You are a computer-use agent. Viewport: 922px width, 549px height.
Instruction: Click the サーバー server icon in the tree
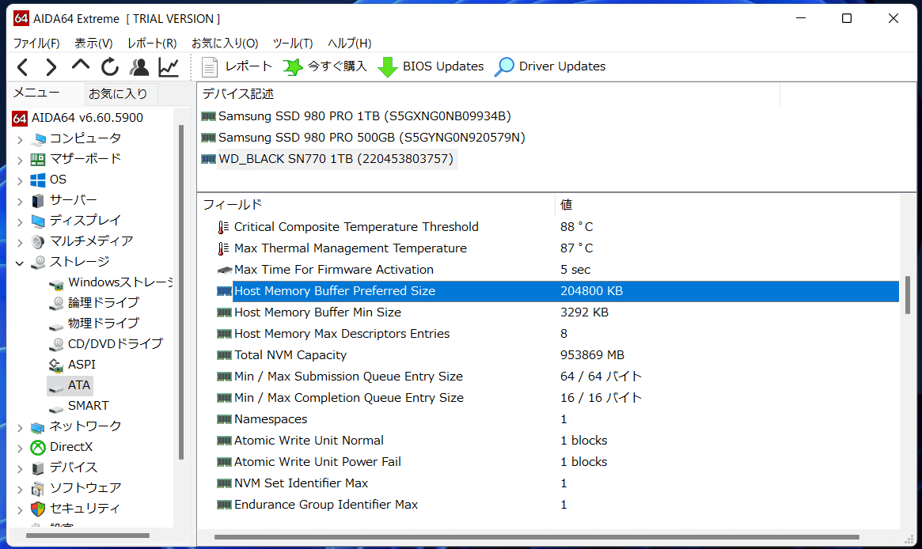[38, 201]
